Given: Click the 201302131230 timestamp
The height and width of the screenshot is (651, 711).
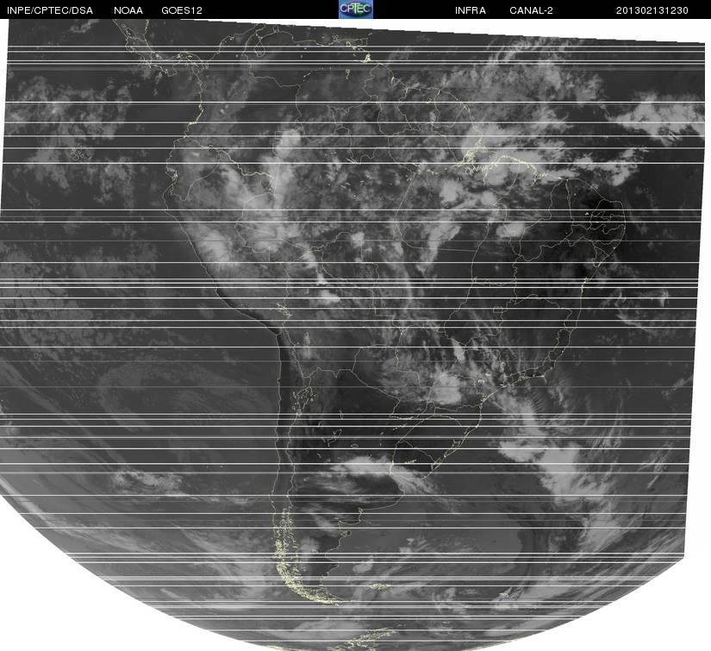Looking at the screenshot, I should pos(652,10).
